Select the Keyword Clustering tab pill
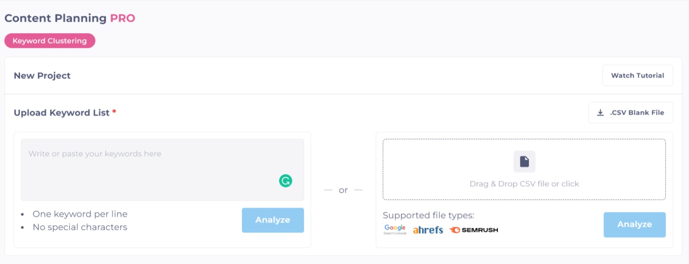The height and width of the screenshot is (264, 689). click(x=50, y=41)
